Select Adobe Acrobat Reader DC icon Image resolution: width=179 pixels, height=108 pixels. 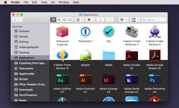point(155,55)
